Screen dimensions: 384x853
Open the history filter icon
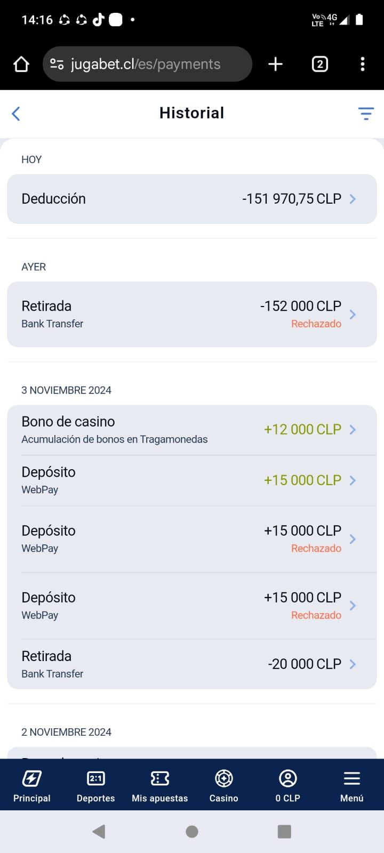pyautogui.click(x=366, y=114)
